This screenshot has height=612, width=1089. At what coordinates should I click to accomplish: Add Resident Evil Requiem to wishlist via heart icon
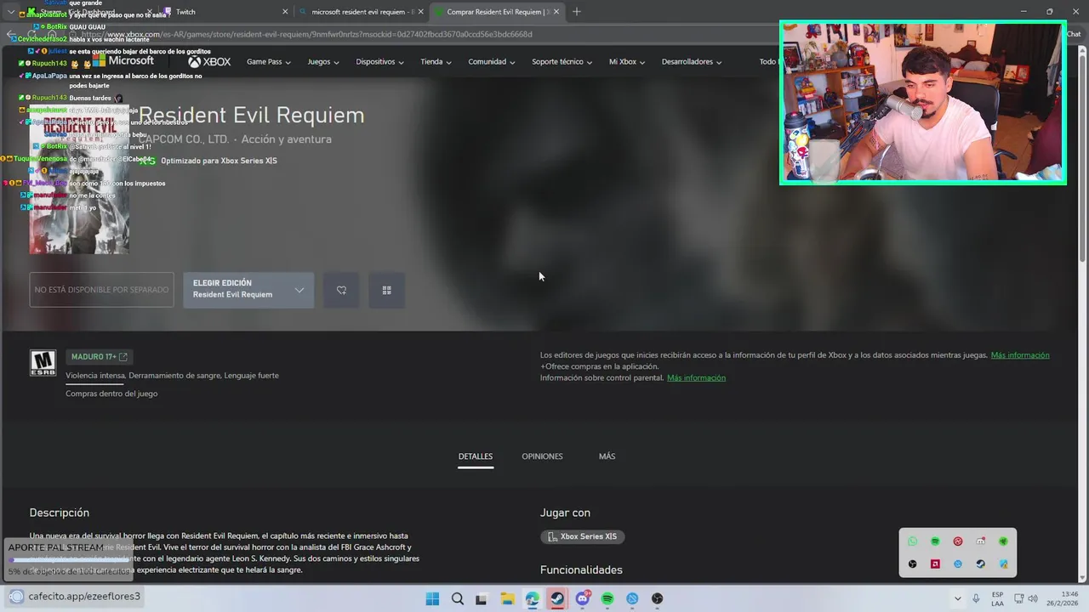pos(341,290)
